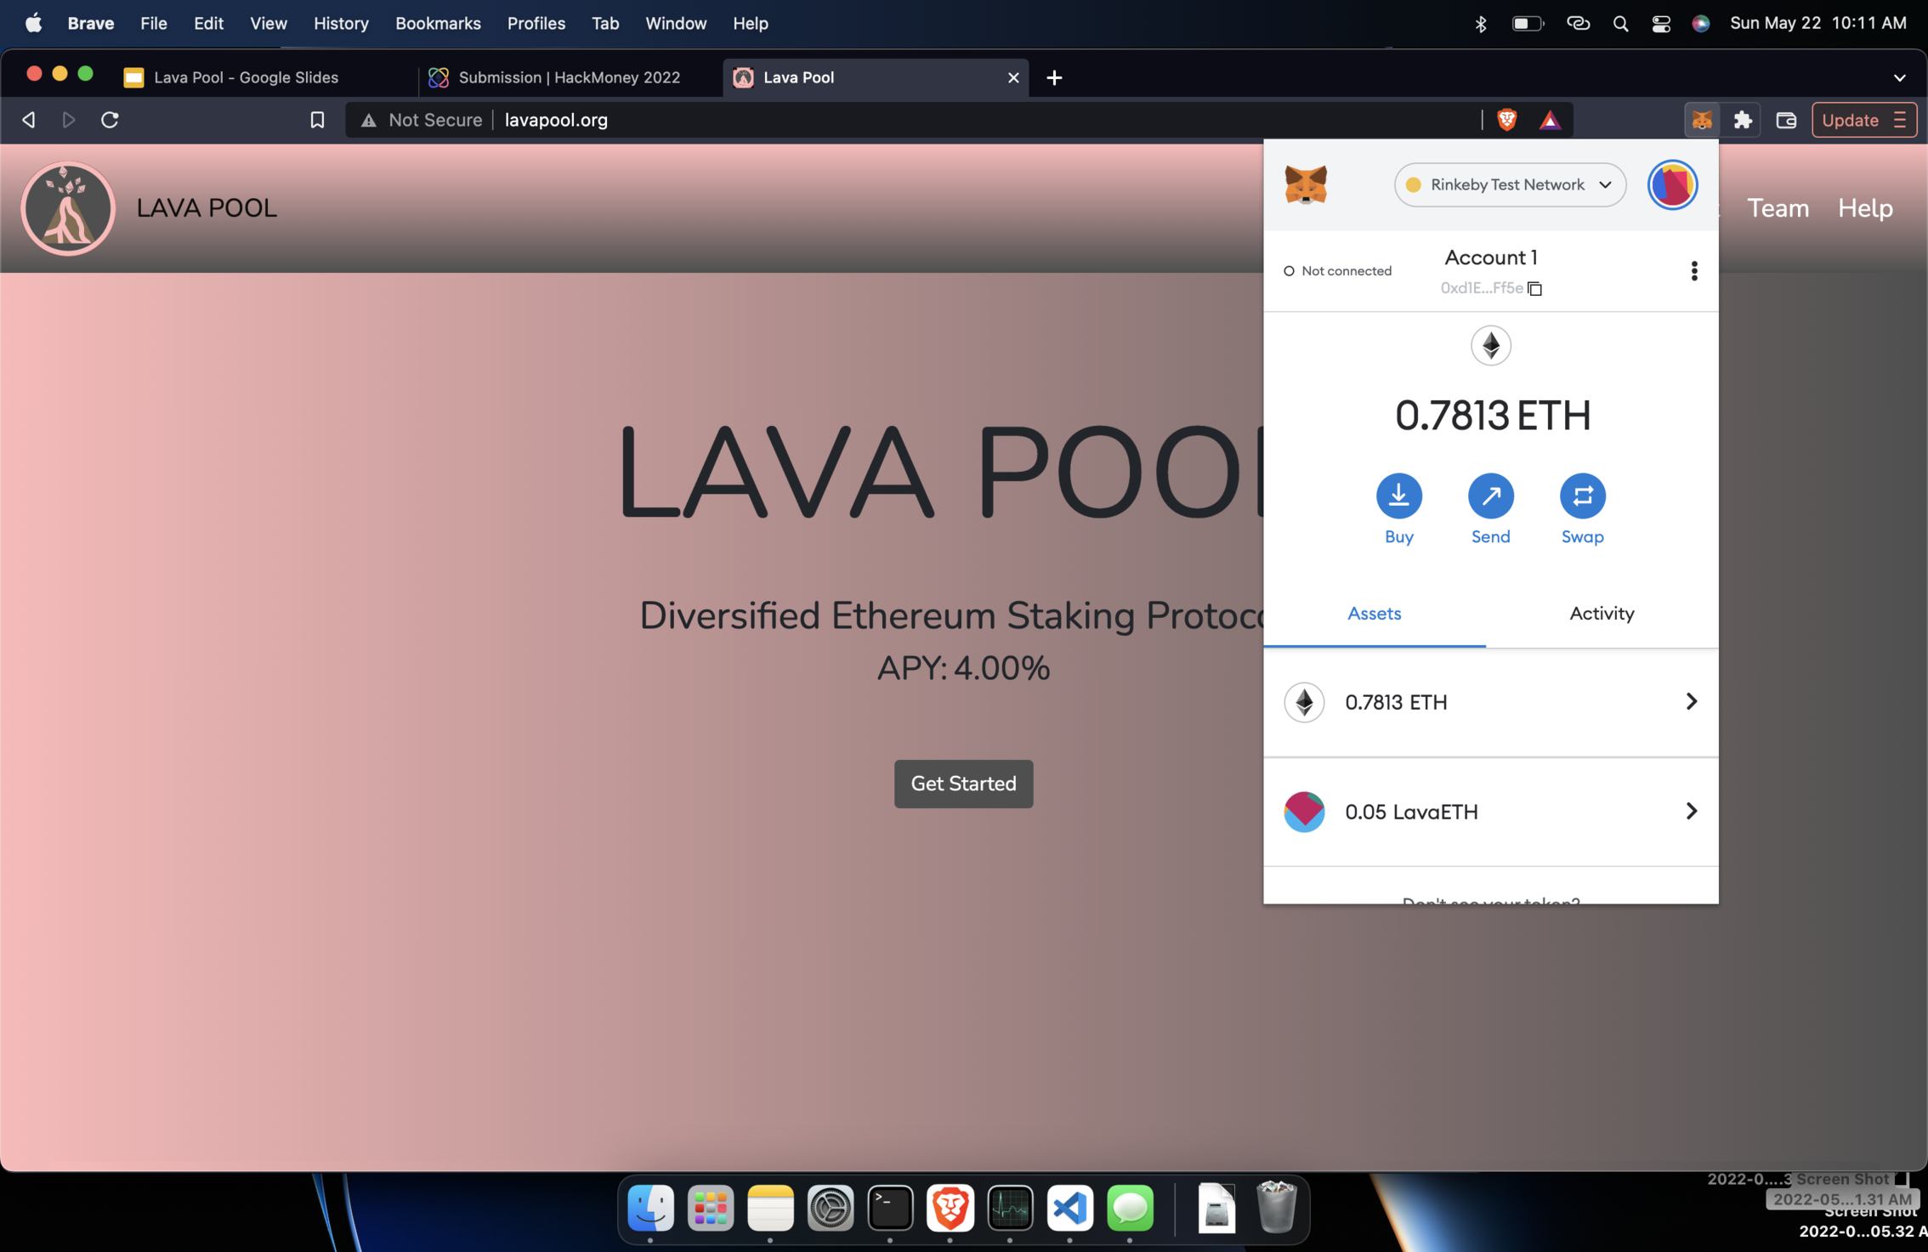Select the Assets tab in MetaMask
This screenshot has height=1252, width=1928.
coord(1375,613)
